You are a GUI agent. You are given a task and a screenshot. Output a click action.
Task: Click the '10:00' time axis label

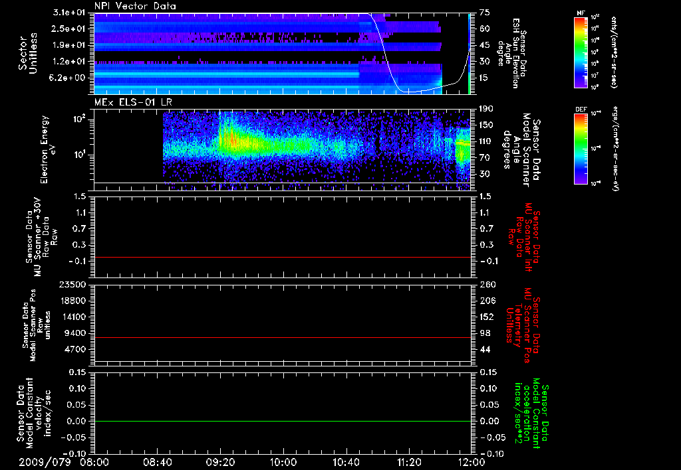pyautogui.click(x=283, y=462)
